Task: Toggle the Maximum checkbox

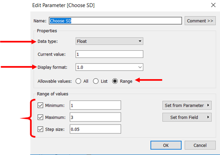Action: pyautogui.click(x=41, y=117)
